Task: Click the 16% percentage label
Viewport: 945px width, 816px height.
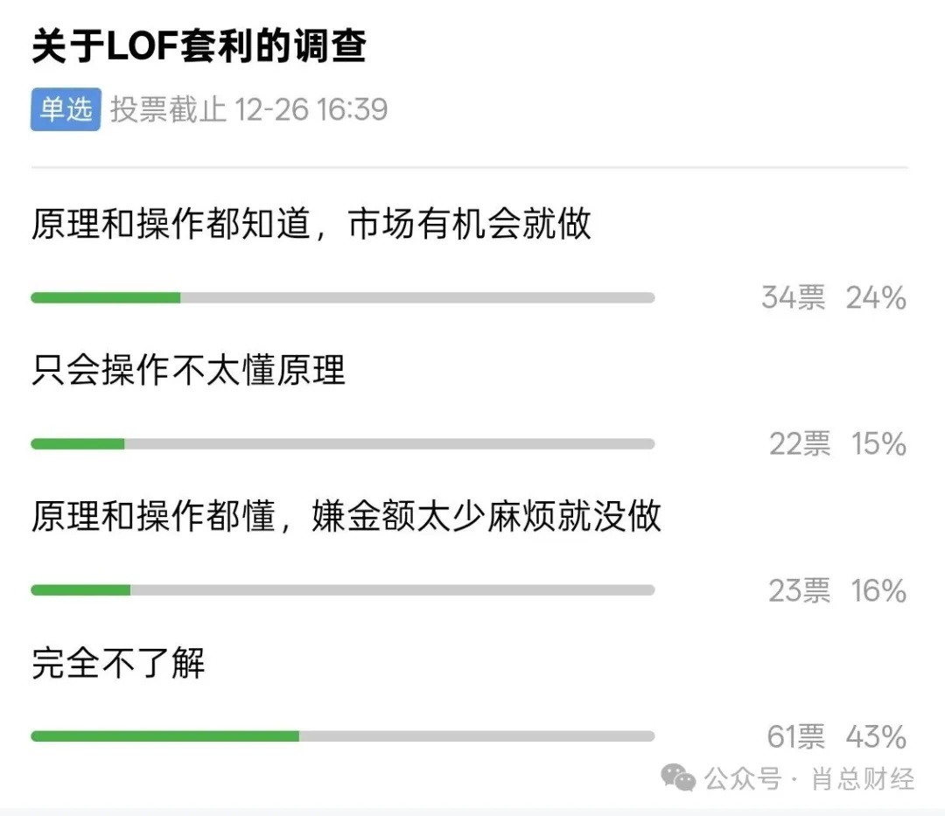Action: [878, 590]
